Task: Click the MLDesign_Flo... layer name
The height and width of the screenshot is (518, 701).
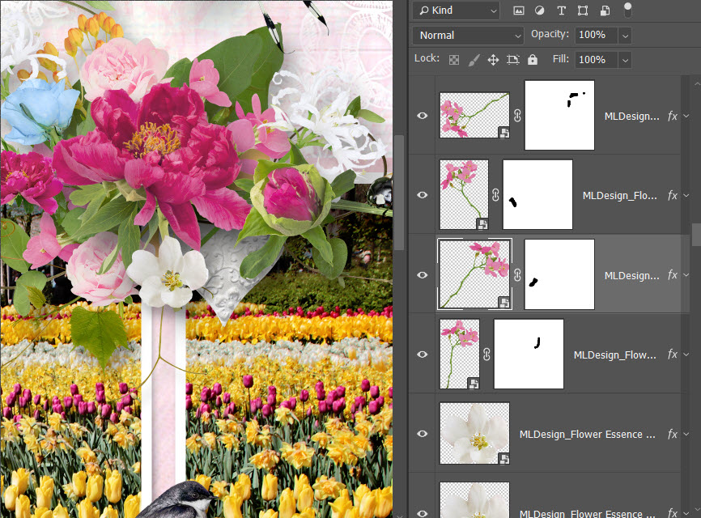Action: [619, 196]
